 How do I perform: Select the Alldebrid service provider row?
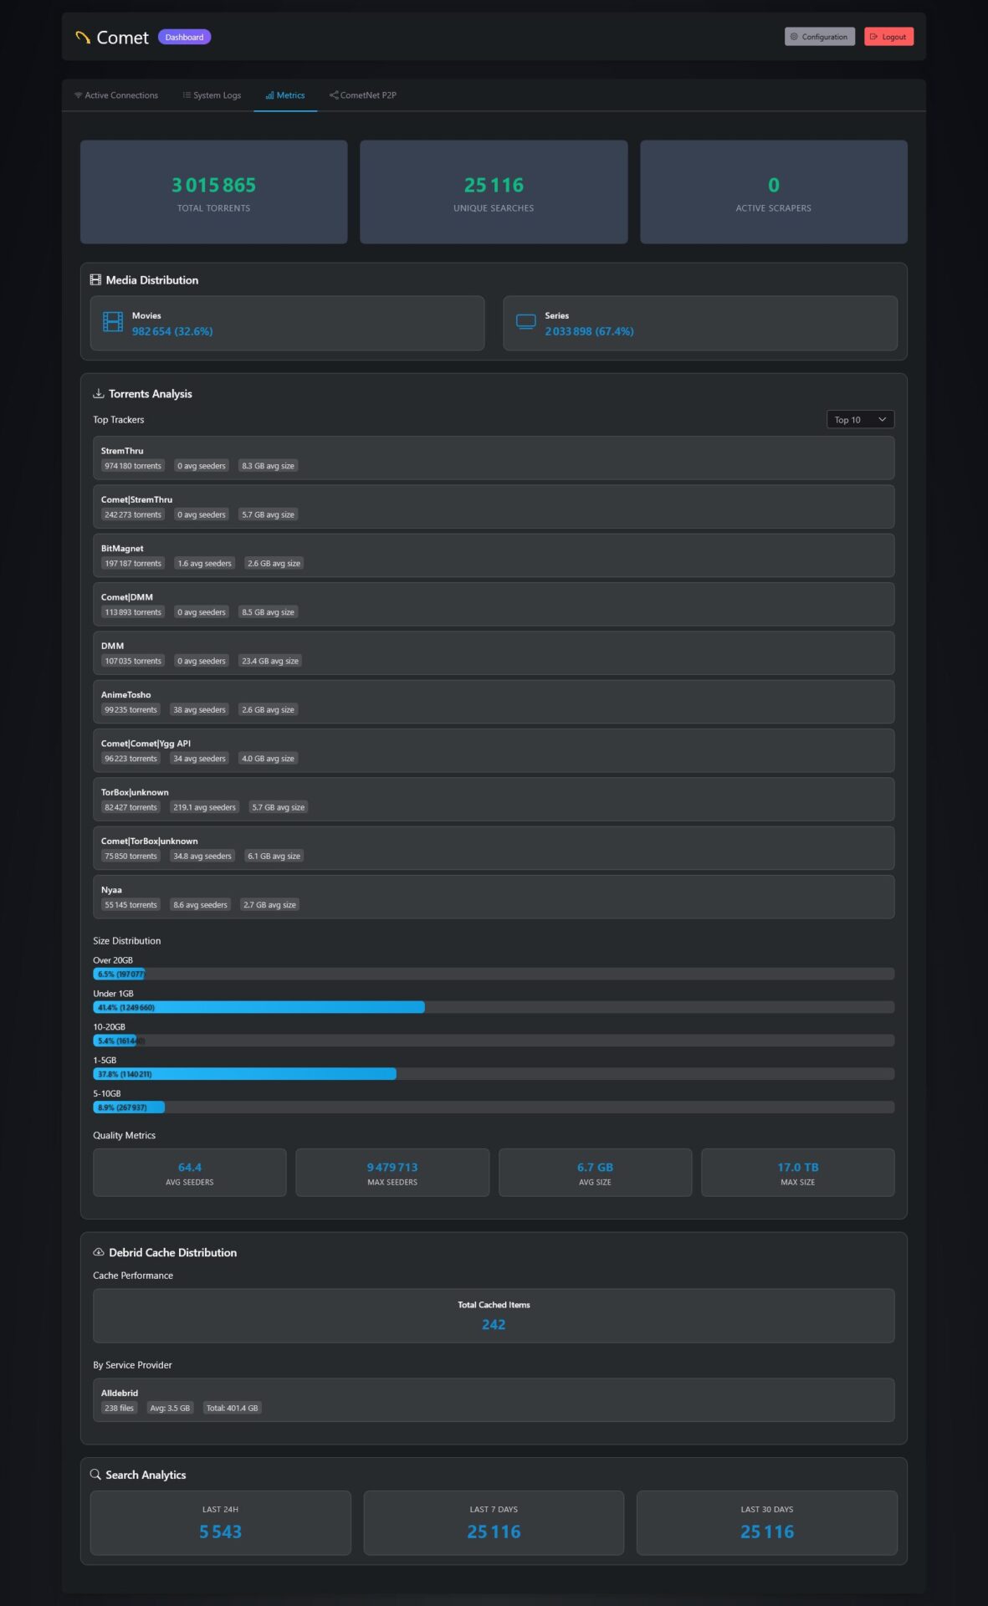tap(494, 1399)
